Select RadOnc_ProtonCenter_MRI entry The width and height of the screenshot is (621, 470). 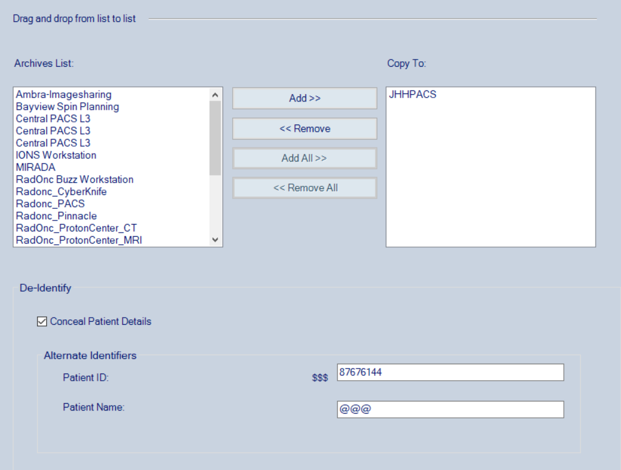point(79,240)
